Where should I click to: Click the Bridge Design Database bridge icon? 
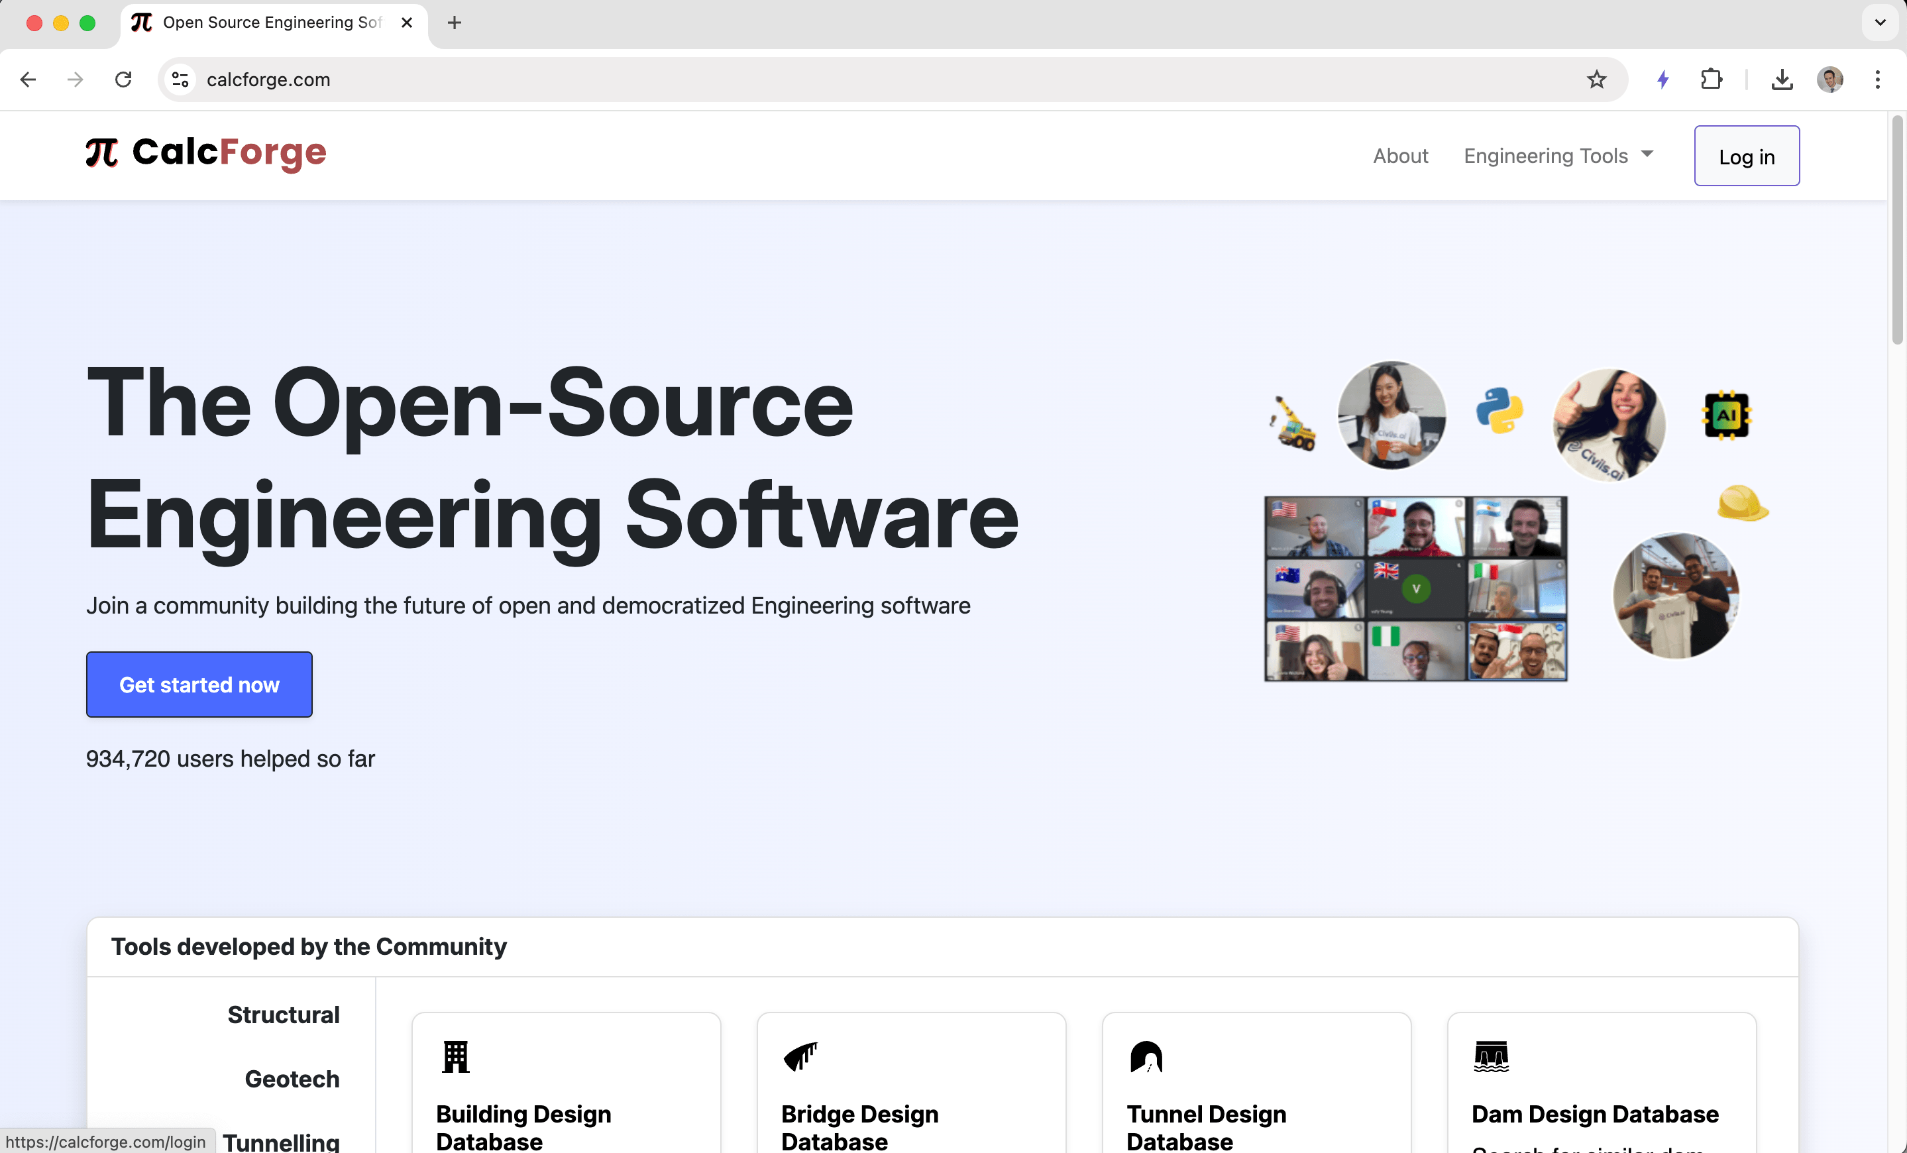point(800,1056)
